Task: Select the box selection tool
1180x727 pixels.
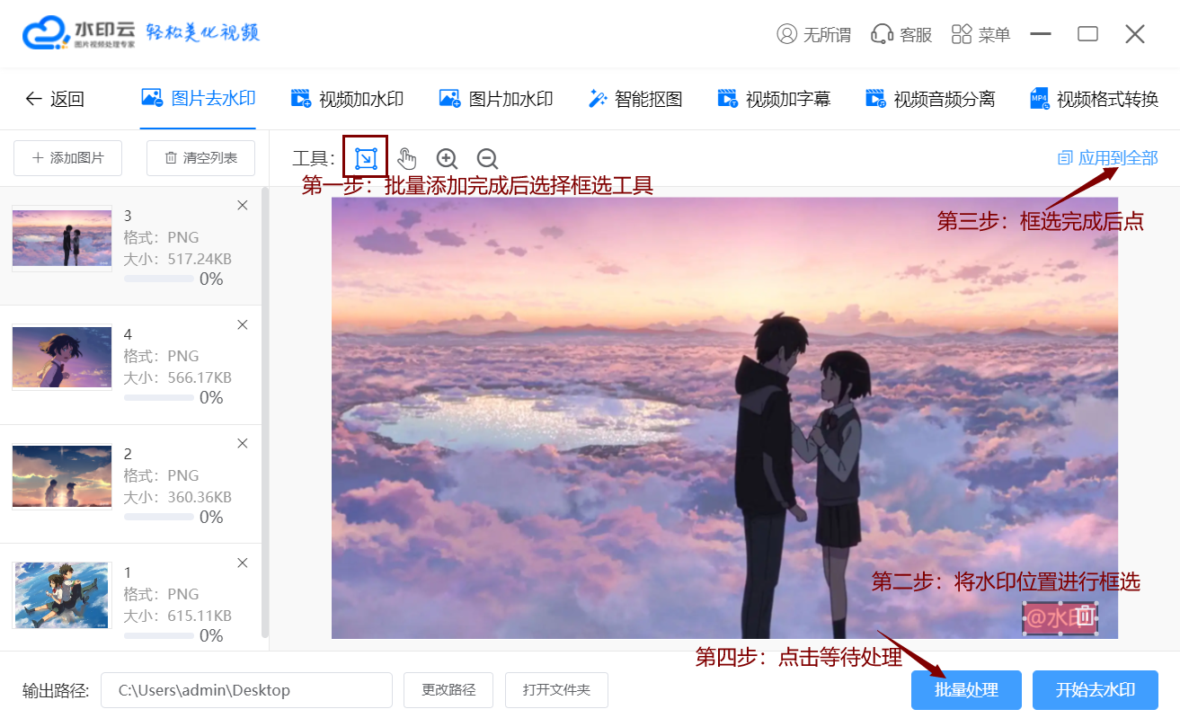Action: pos(366,158)
